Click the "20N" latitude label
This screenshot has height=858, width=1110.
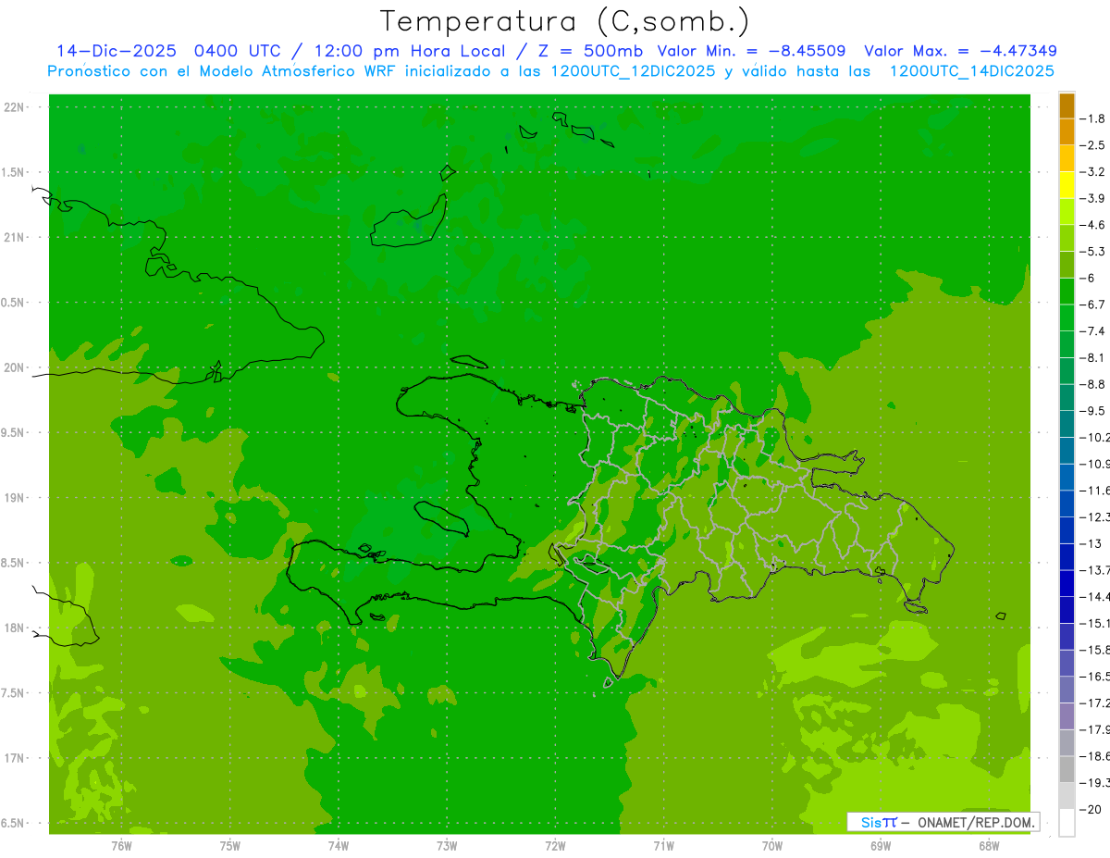click(15, 367)
